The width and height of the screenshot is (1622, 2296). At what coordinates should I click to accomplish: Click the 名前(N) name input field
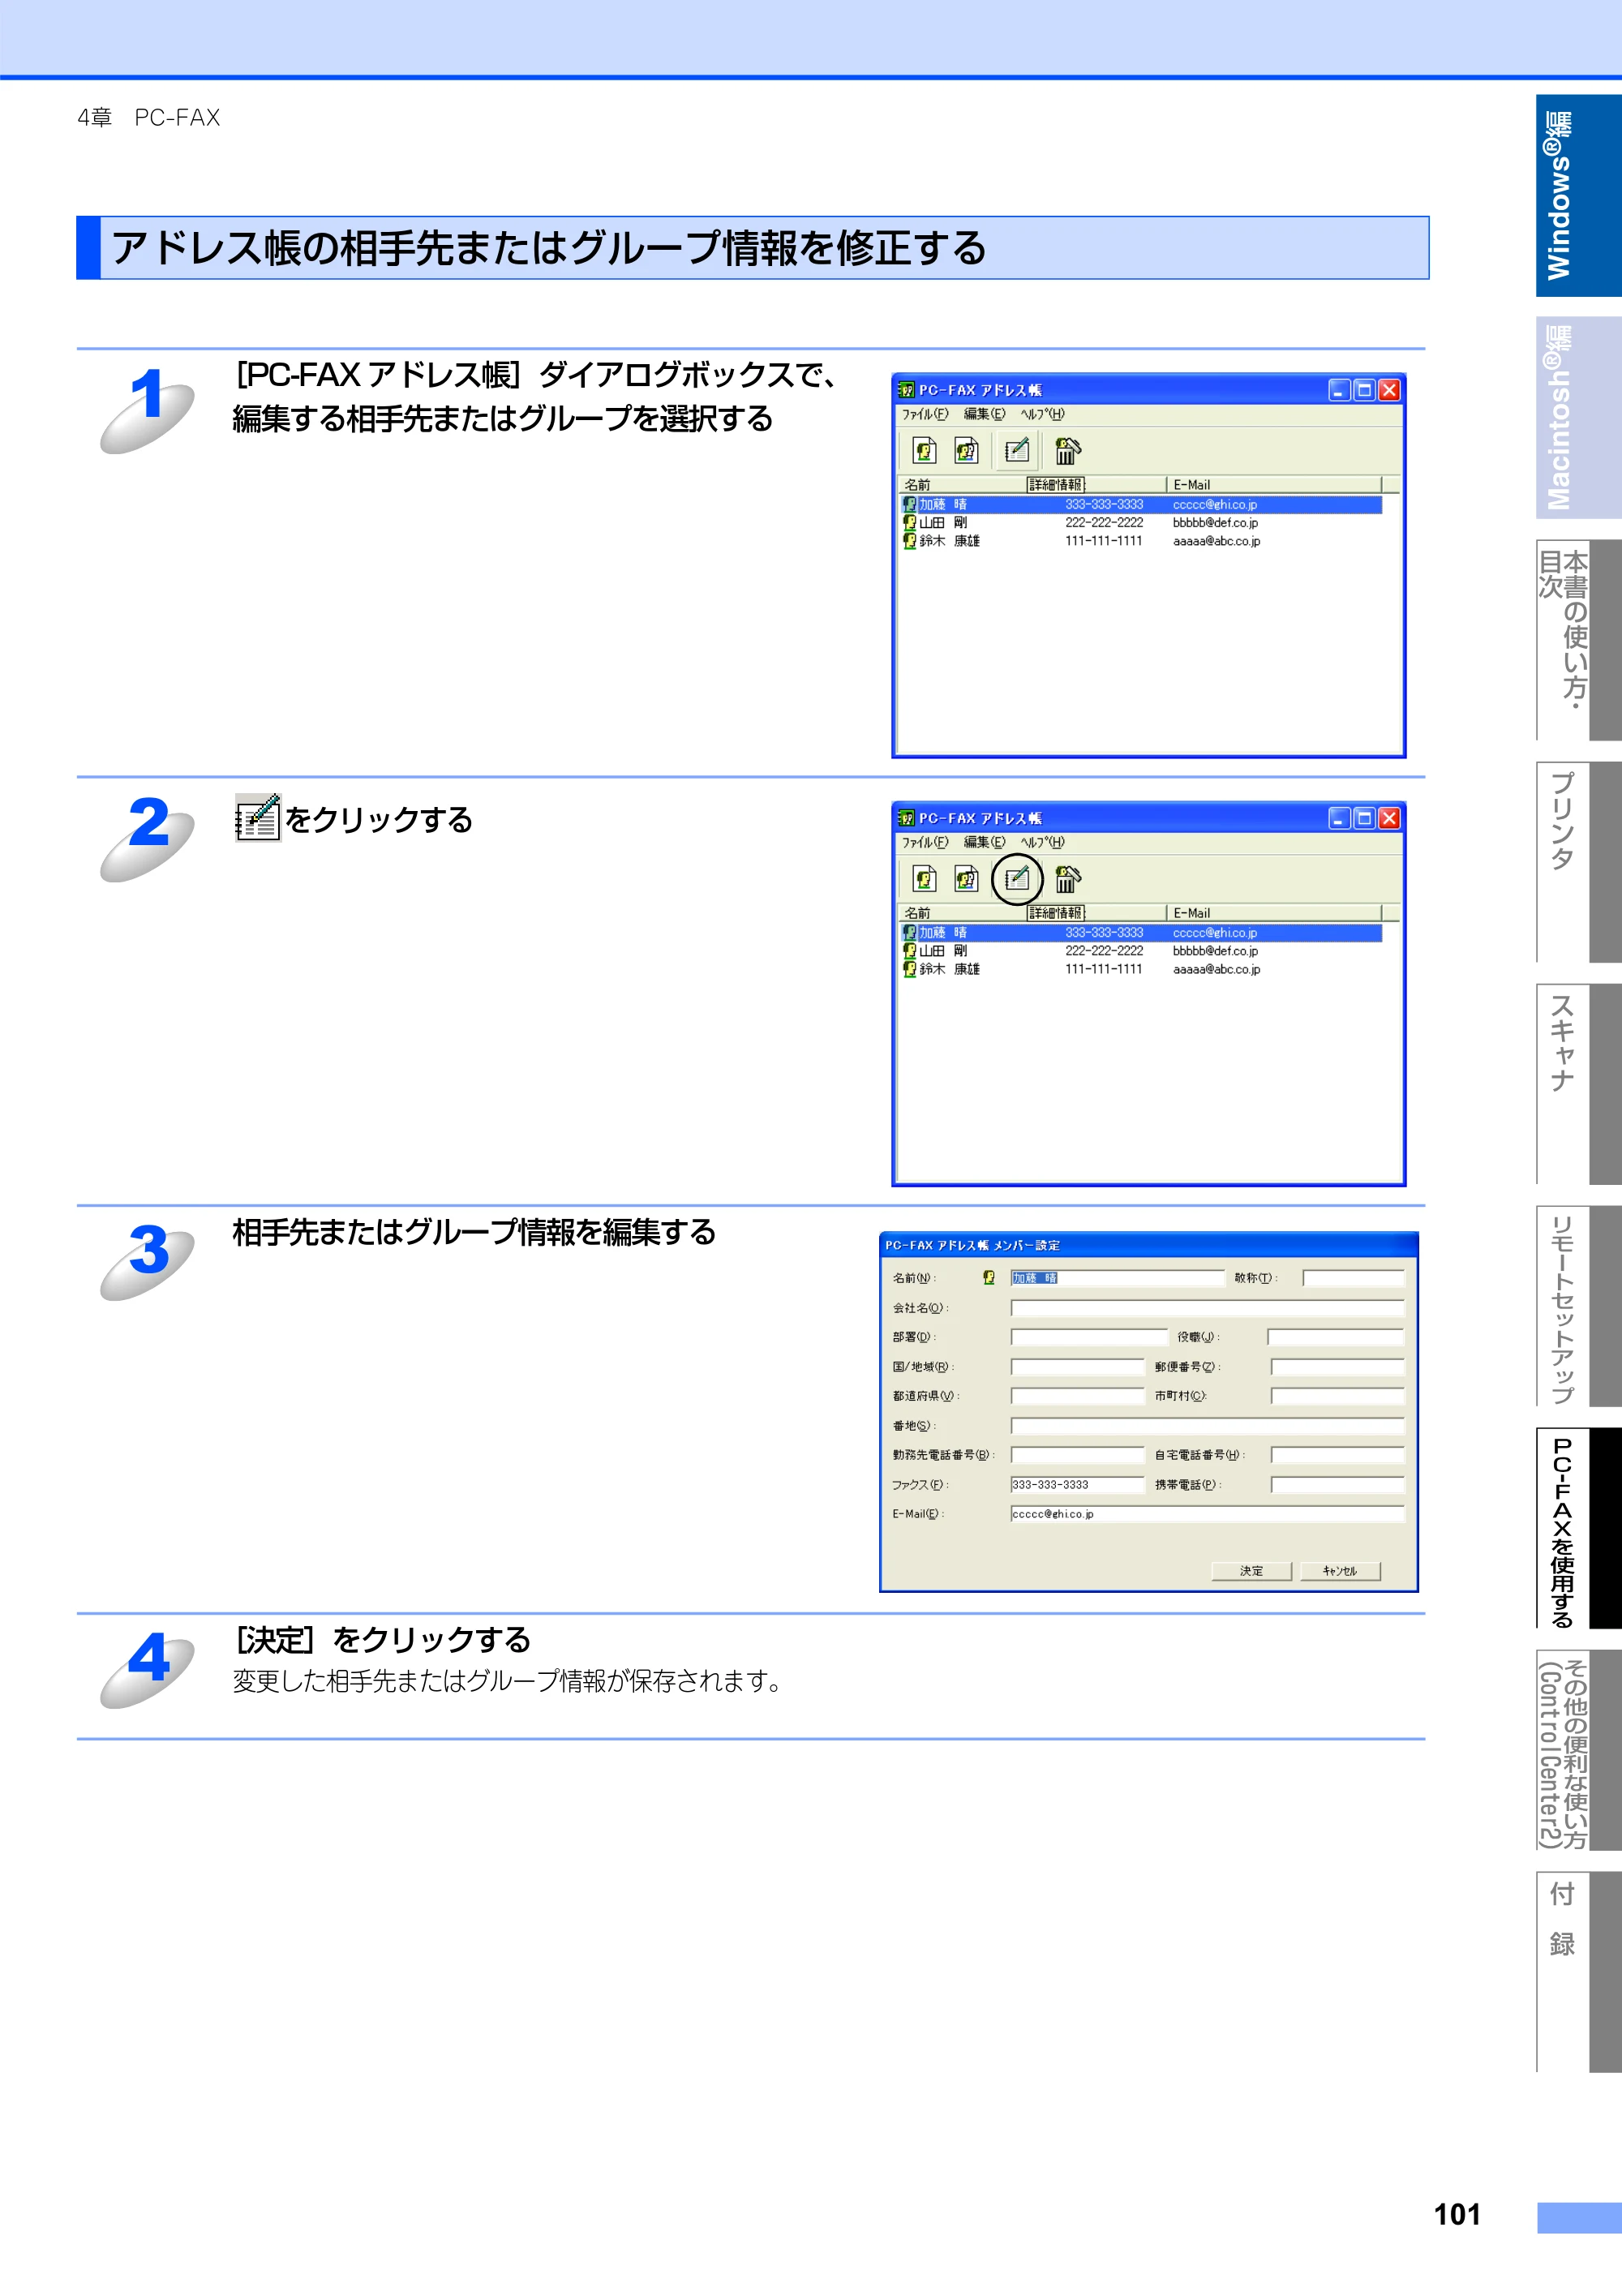(1117, 1278)
